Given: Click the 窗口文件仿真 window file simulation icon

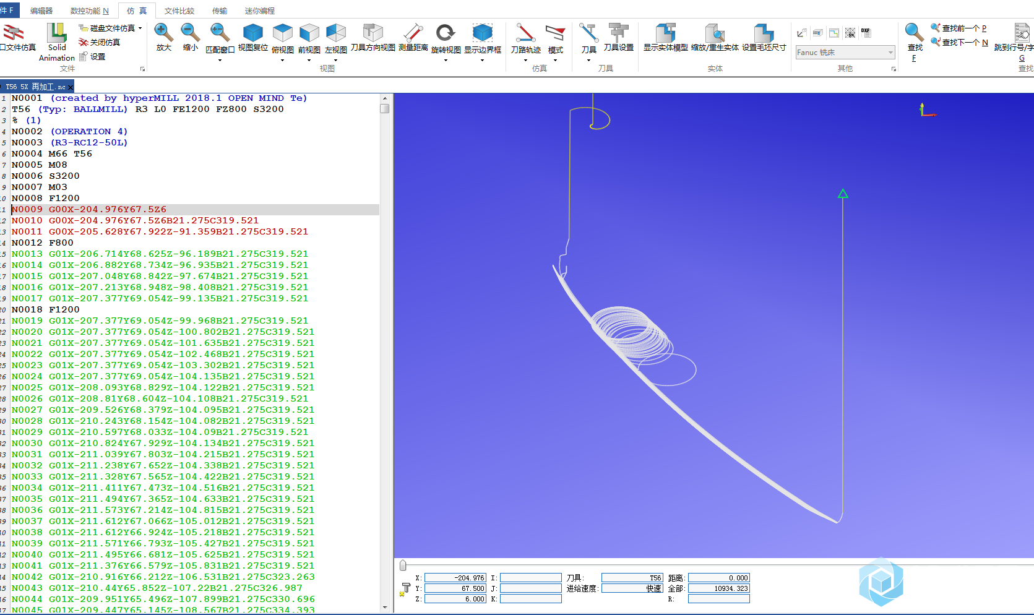Looking at the screenshot, I should click(x=14, y=33).
